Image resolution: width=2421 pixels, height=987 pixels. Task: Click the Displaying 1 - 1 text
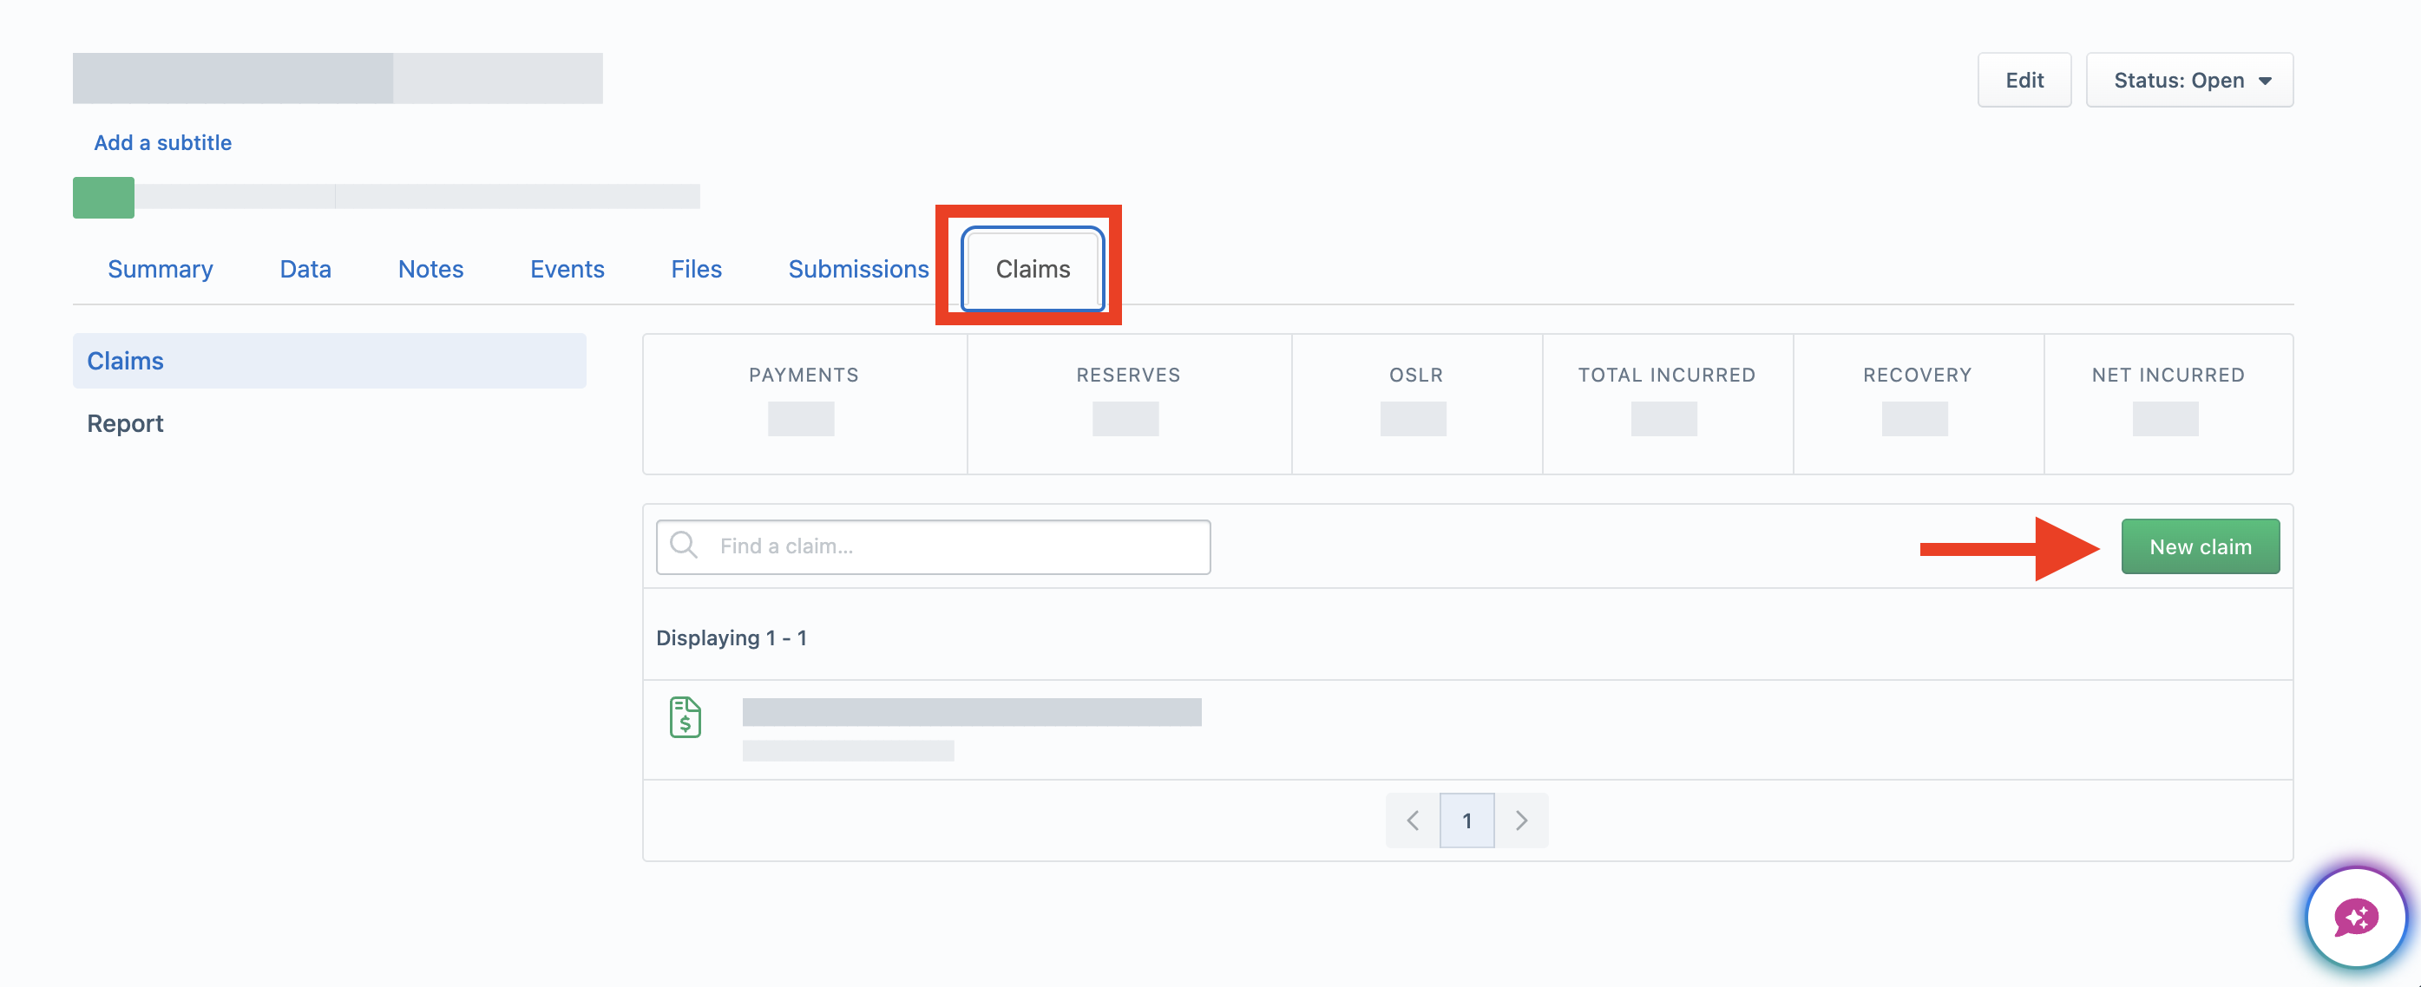732,637
